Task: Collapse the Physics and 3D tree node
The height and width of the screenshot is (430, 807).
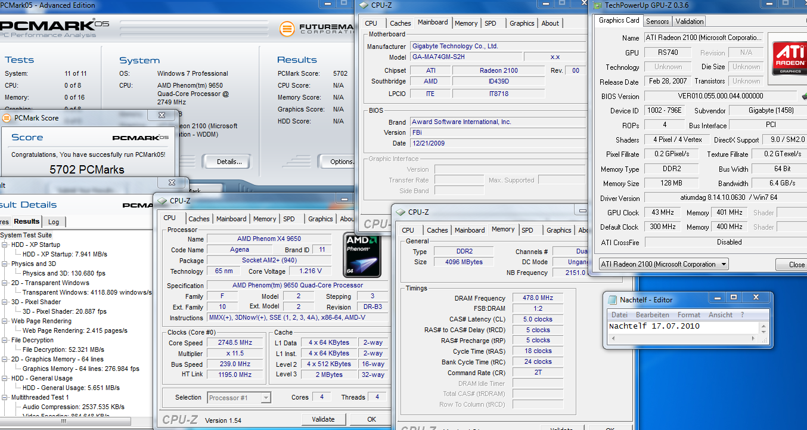Action: click(5, 264)
